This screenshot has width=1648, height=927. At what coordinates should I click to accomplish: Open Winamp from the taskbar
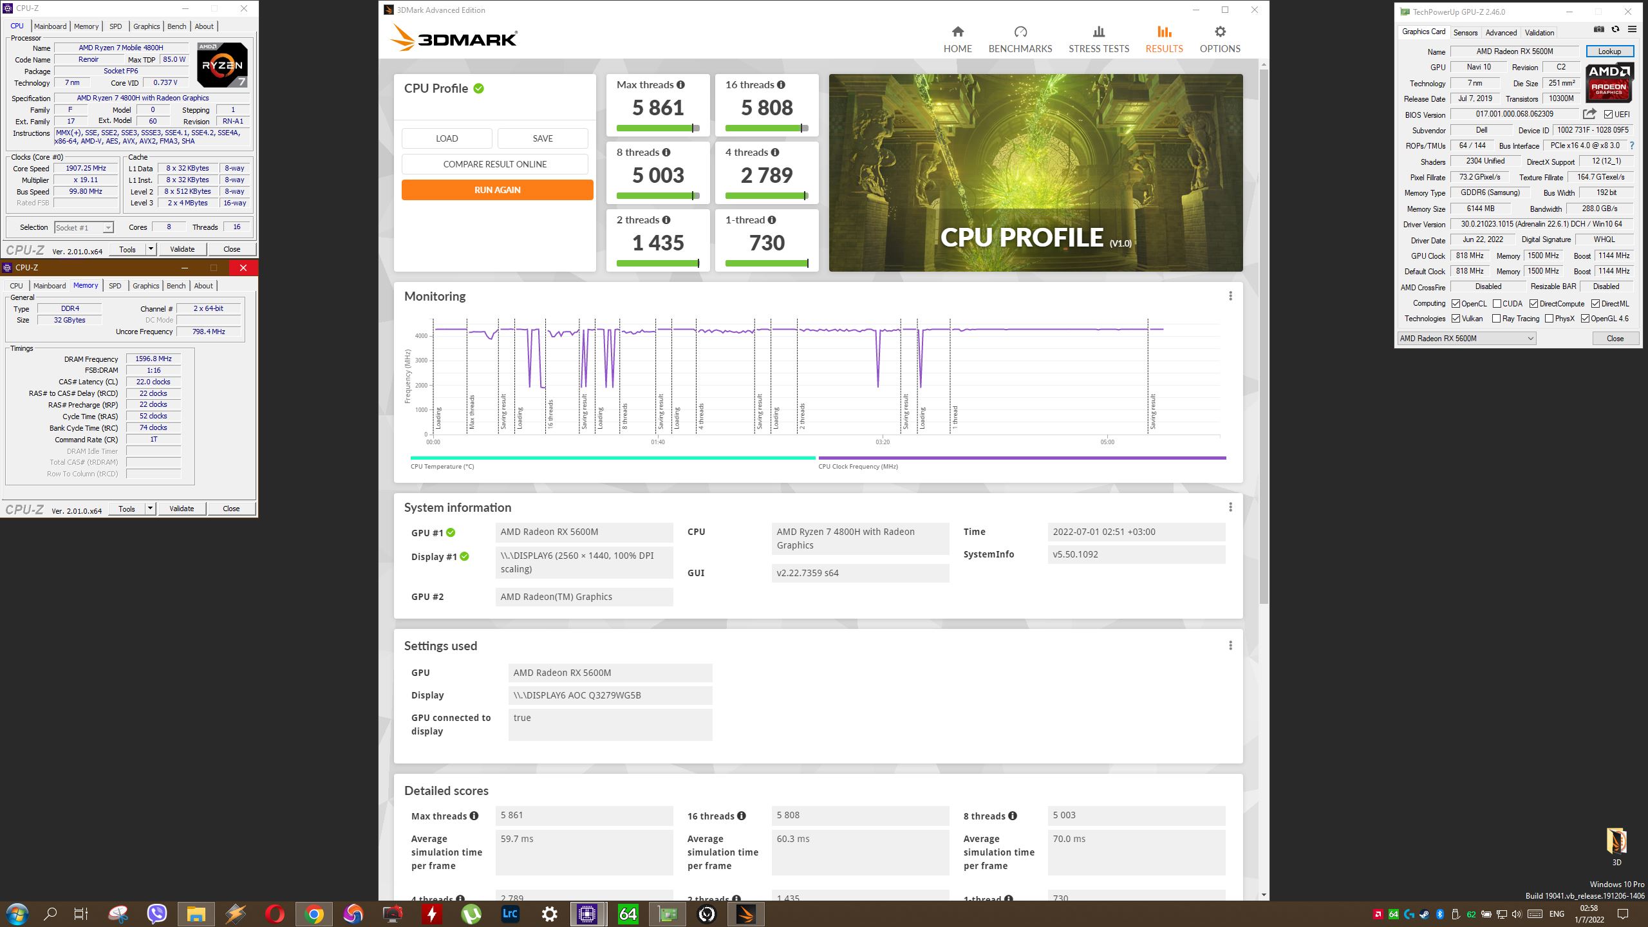click(235, 913)
